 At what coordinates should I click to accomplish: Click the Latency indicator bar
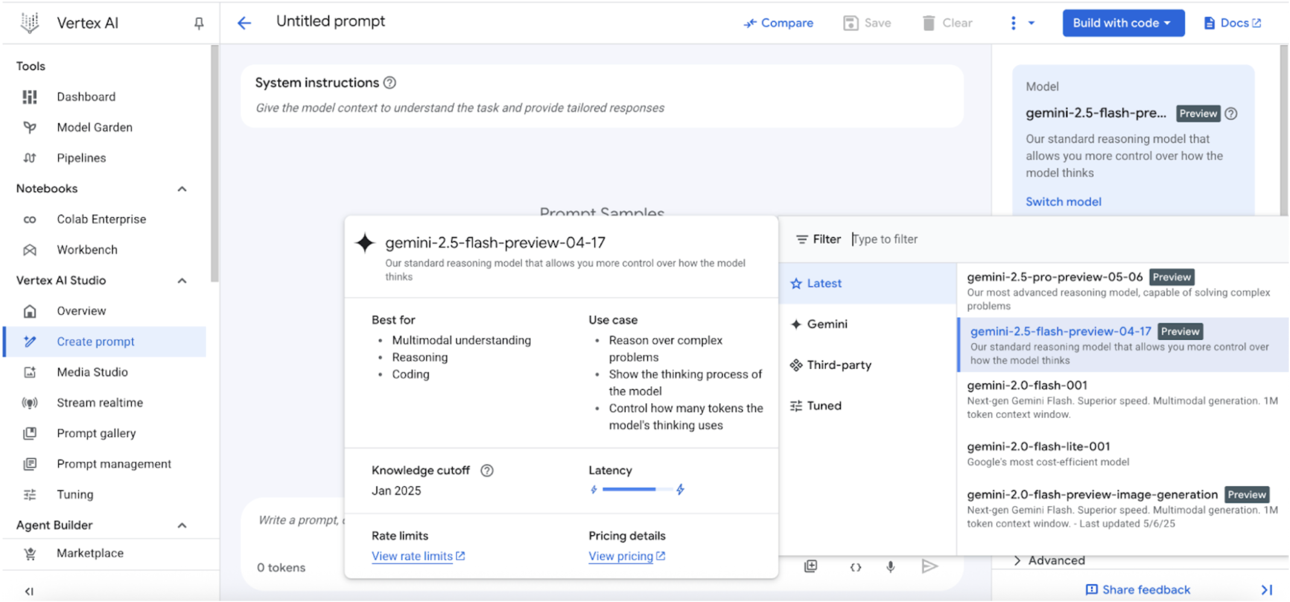[x=637, y=489]
